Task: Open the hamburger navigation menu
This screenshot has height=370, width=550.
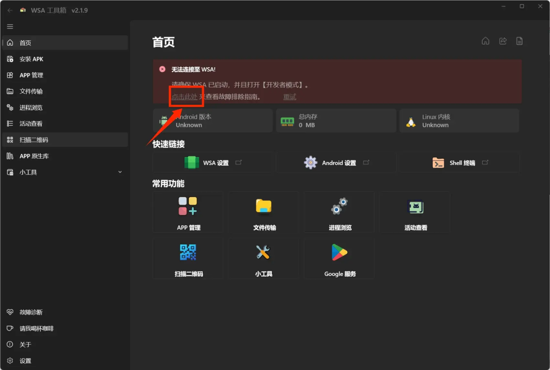Action: (x=10, y=26)
